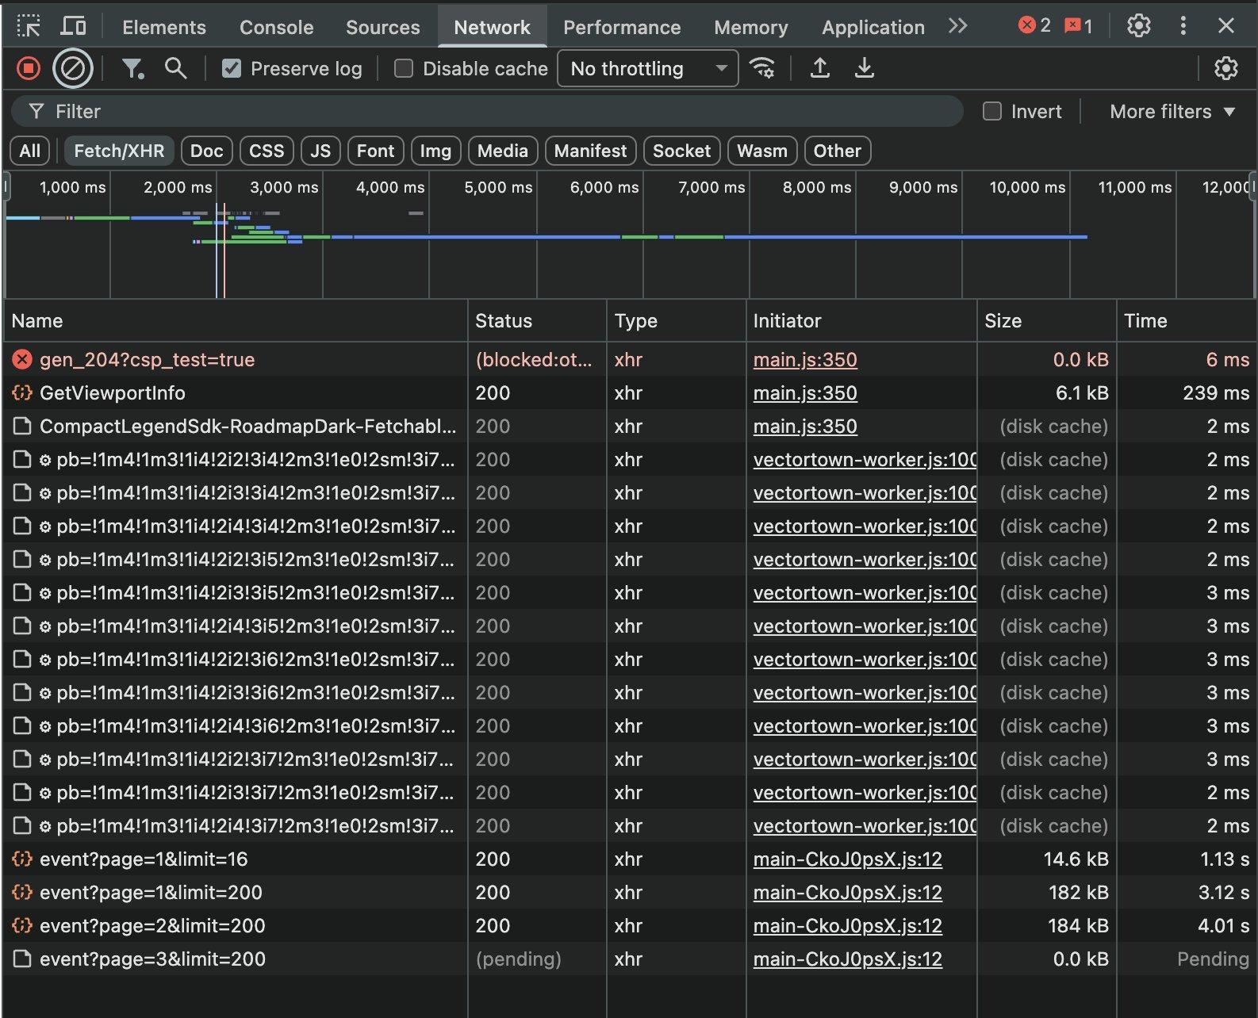
Task: Toggle the Fetch/XHR type filter
Action: coord(119,151)
